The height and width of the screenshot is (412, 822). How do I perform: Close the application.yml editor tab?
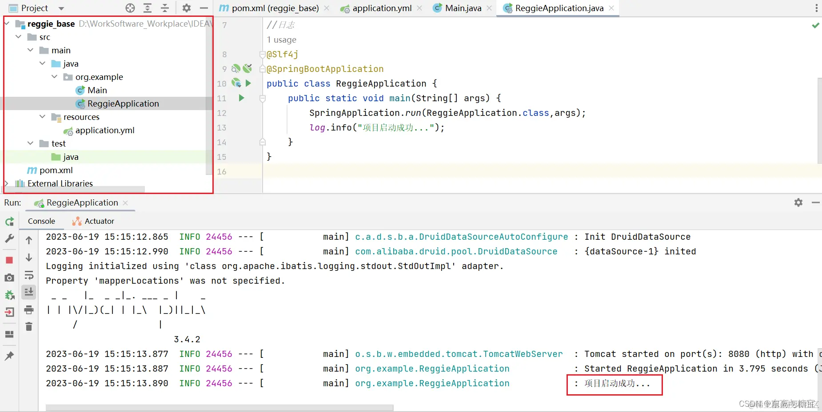419,8
